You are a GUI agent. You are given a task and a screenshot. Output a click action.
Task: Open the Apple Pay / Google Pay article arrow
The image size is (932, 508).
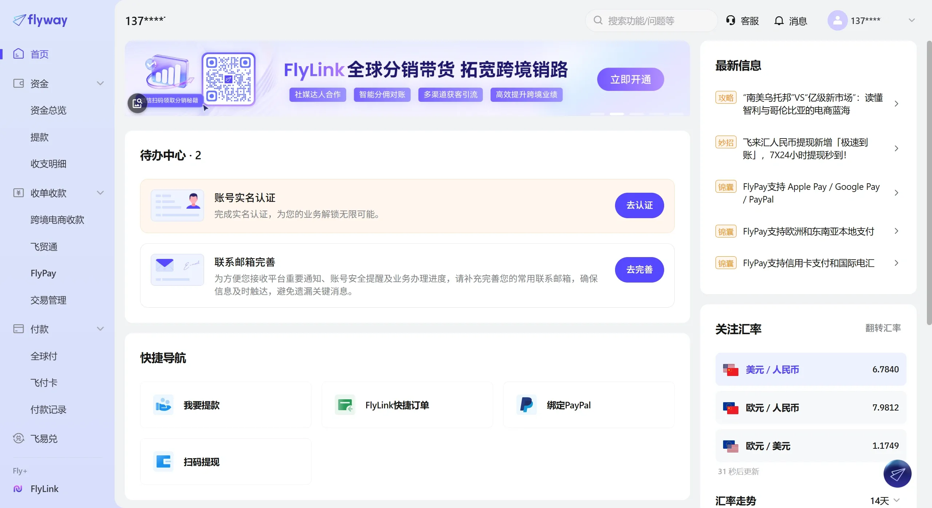coord(896,193)
